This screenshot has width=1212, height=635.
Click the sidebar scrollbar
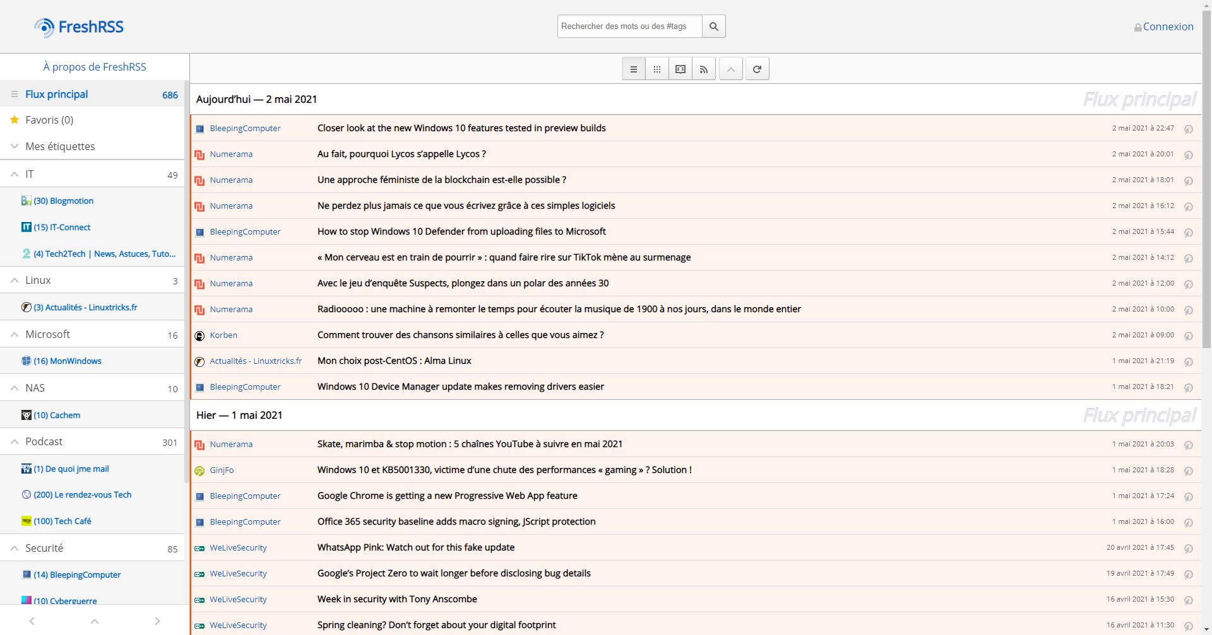click(187, 281)
